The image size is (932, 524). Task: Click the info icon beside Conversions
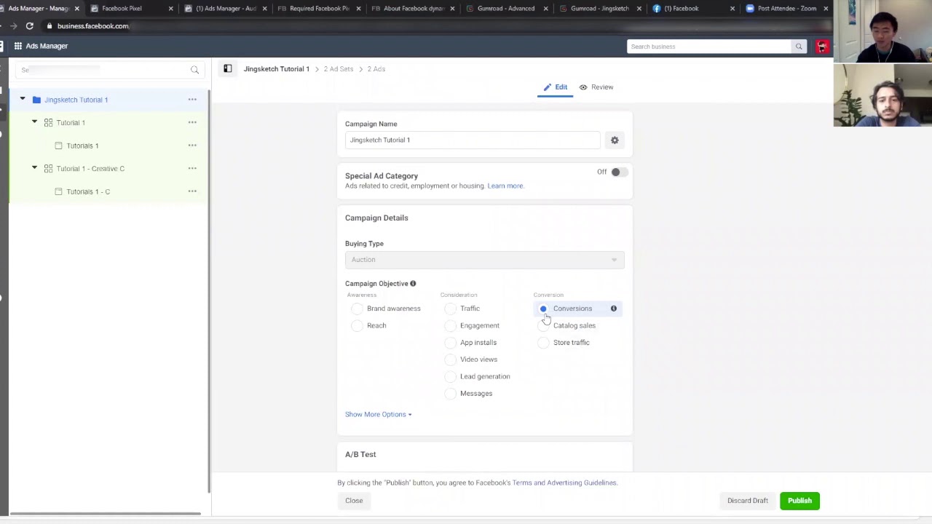point(613,309)
